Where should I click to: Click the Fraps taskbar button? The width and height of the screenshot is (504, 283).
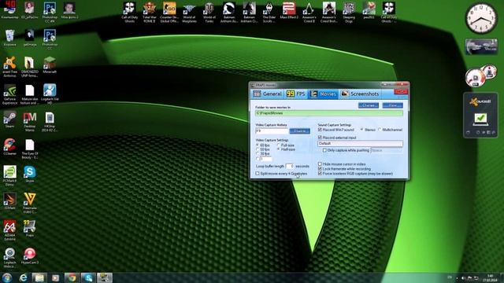click(x=105, y=277)
